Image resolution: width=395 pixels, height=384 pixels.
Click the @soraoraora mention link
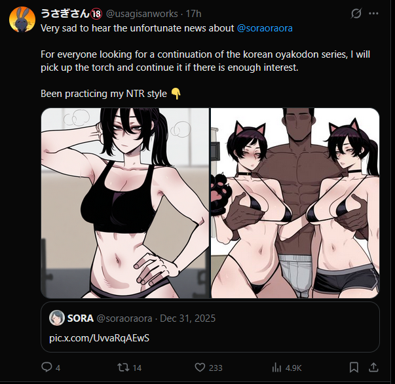pos(265,28)
